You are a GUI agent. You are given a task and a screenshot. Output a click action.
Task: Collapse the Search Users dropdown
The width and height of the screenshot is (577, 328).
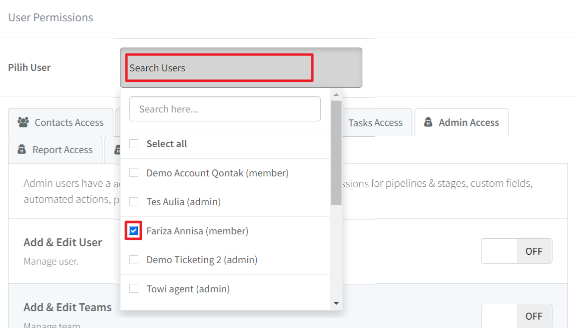coord(240,68)
